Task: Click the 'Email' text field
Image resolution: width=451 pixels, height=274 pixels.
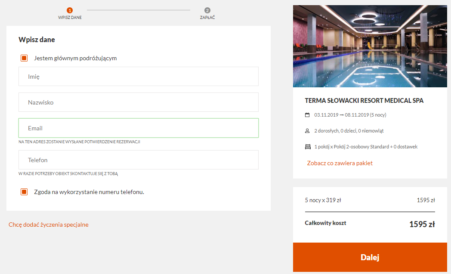Action: coord(139,128)
